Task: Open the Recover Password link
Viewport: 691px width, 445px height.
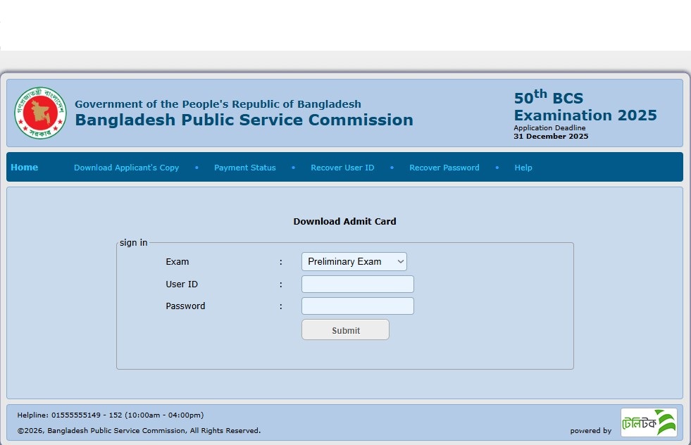Action: [444, 168]
